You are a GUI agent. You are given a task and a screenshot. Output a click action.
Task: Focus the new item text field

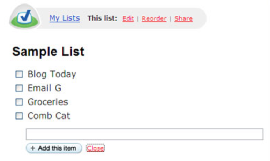(x=144, y=134)
